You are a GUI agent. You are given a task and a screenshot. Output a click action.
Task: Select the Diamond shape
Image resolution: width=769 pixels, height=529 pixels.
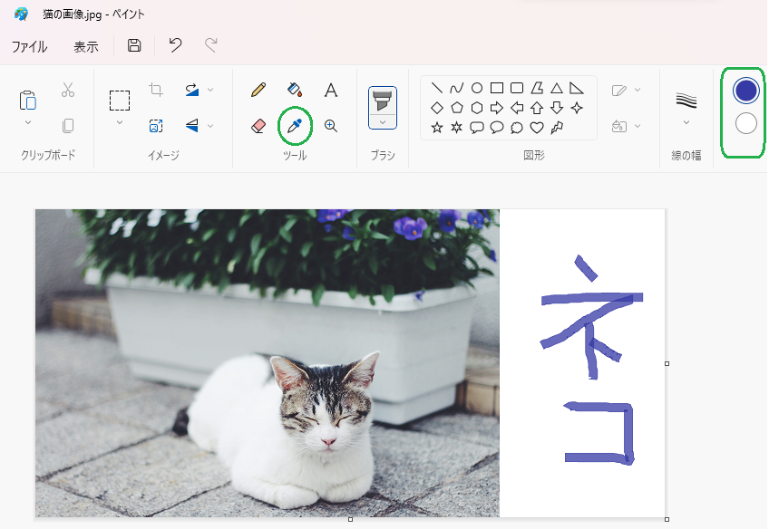coord(436,108)
